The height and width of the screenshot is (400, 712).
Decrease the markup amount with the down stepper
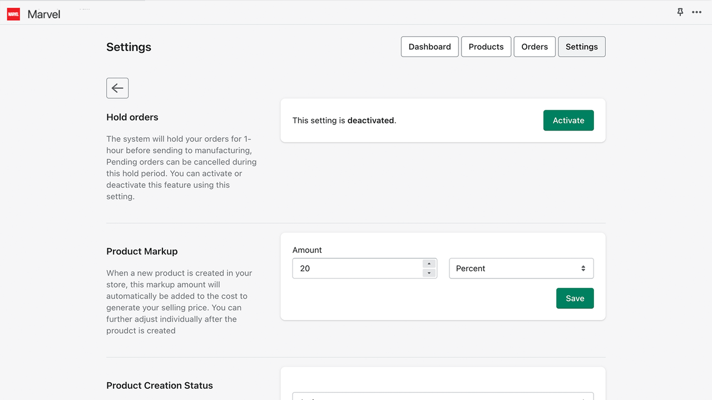coord(429,273)
